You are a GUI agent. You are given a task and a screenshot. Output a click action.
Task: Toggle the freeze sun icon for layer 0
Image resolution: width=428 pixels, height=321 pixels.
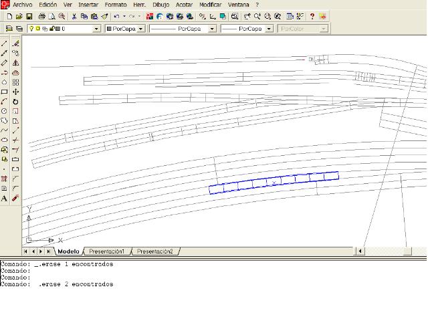point(38,29)
